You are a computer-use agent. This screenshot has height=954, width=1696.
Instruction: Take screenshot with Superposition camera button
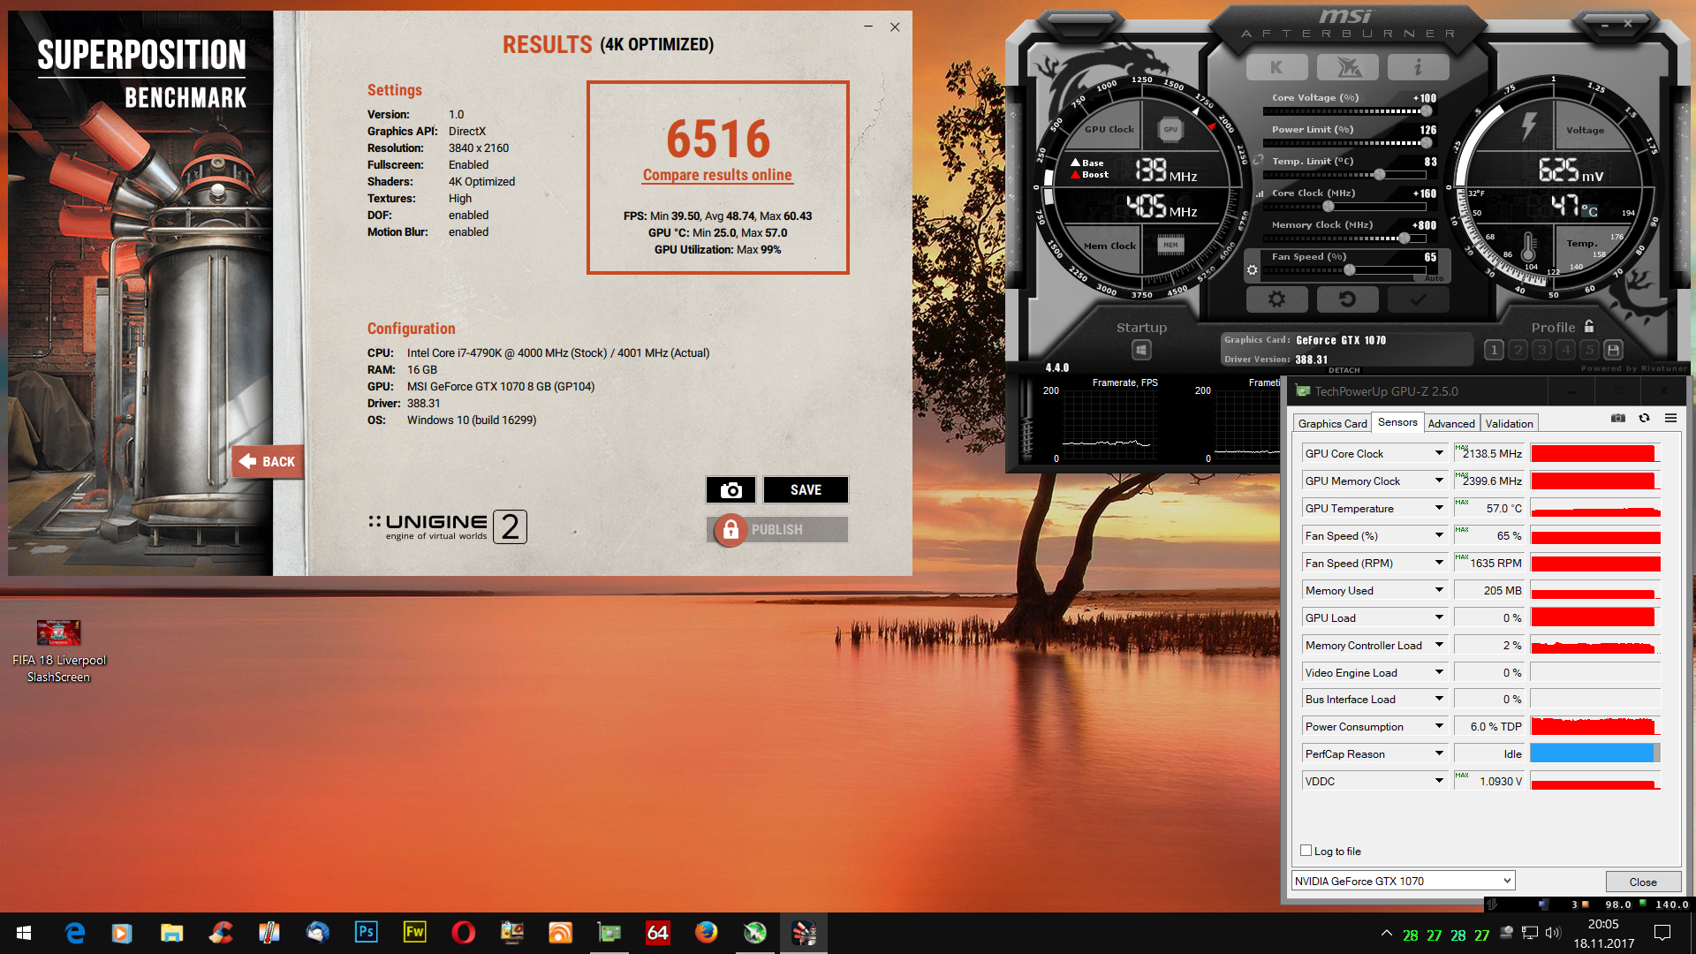[x=731, y=490]
